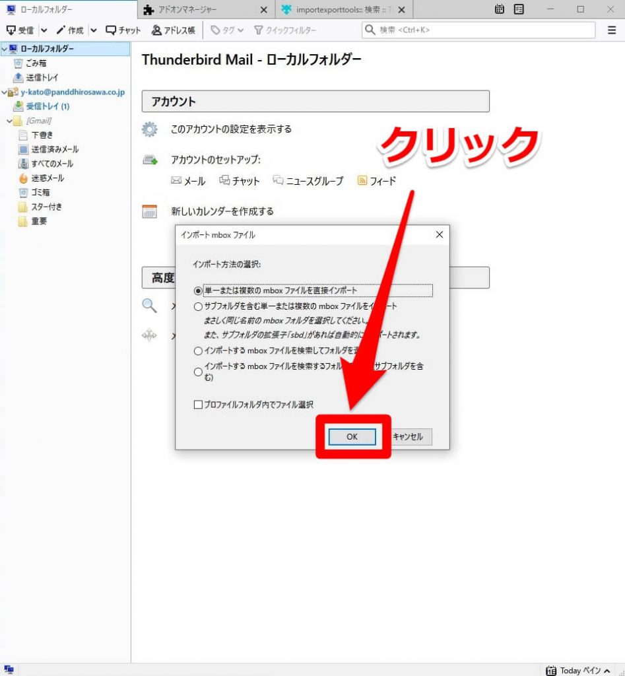The height and width of the screenshot is (676, 625).
Task: Open このアカウントの設定を表示する link
Action: (231, 129)
